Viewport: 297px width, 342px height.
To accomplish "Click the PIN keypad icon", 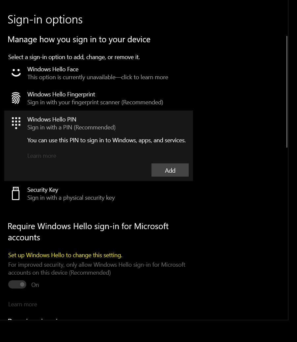I will click(x=16, y=123).
